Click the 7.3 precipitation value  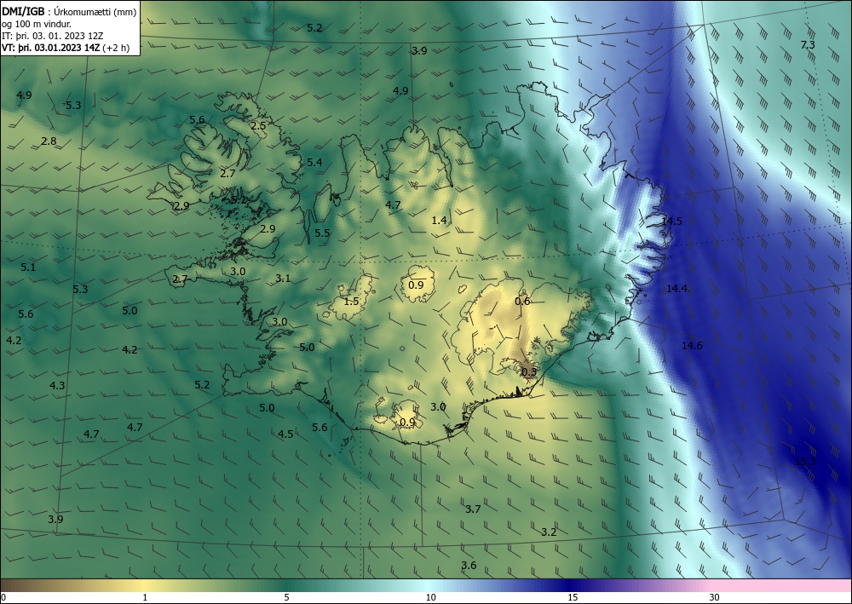tap(808, 44)
